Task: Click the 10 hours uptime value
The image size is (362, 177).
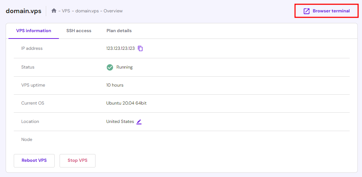Action: (115, 85)
